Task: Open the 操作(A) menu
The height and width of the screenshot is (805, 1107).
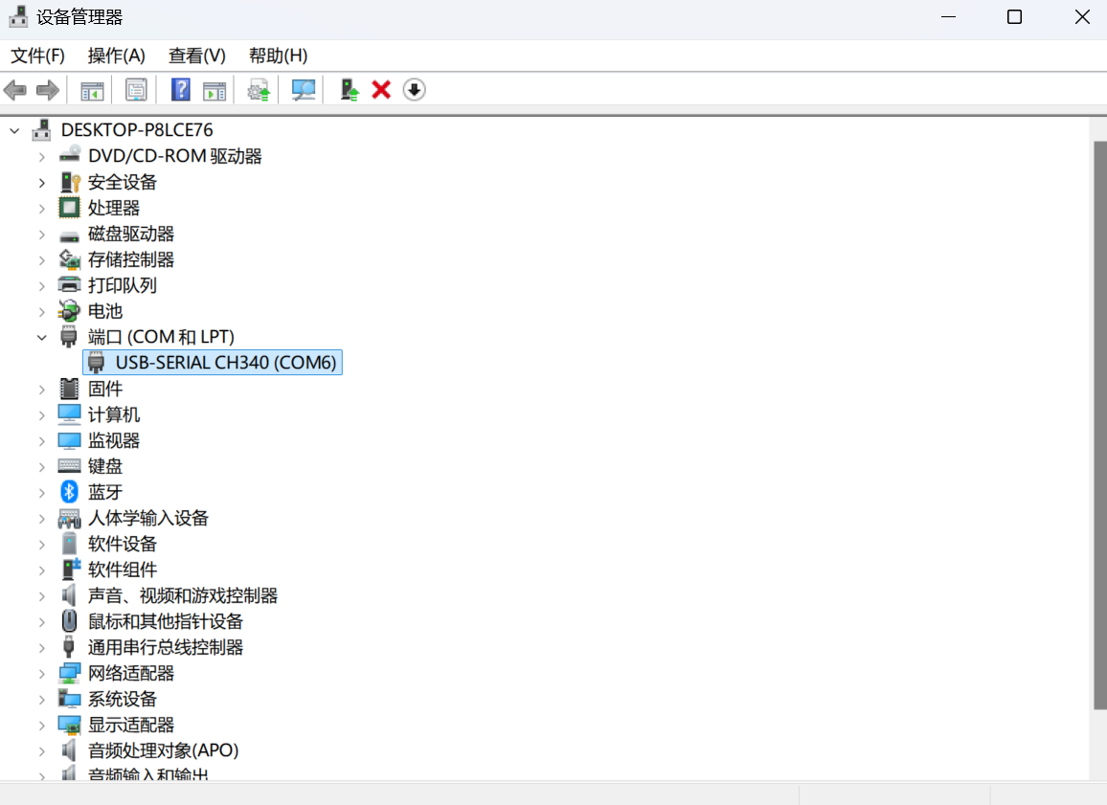Action: coord(117,56)
